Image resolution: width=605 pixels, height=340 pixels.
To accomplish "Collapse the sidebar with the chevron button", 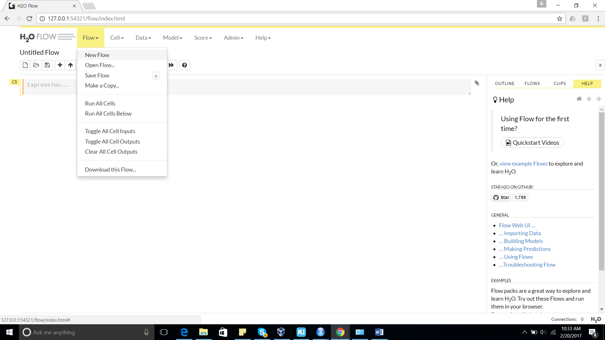I will pos(600,65).
